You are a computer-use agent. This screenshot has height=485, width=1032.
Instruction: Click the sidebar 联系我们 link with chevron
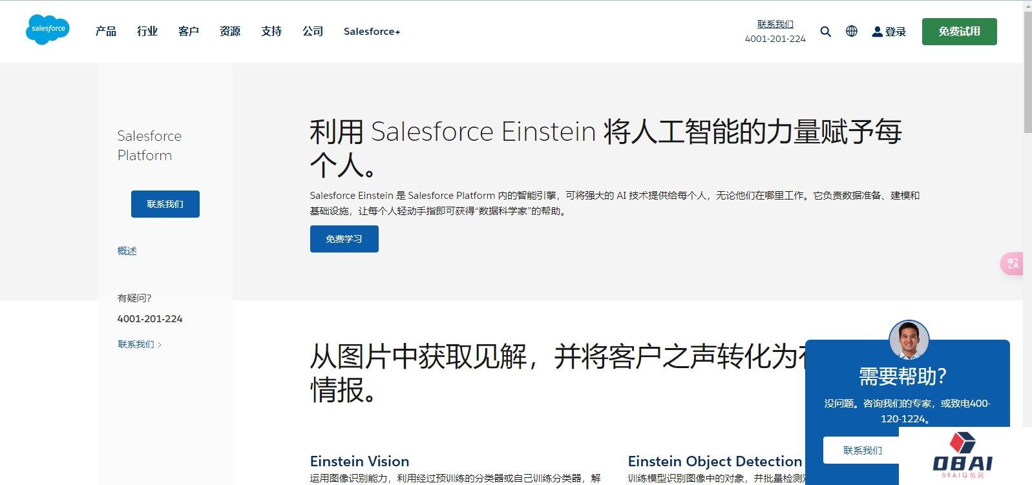[140, 344]
